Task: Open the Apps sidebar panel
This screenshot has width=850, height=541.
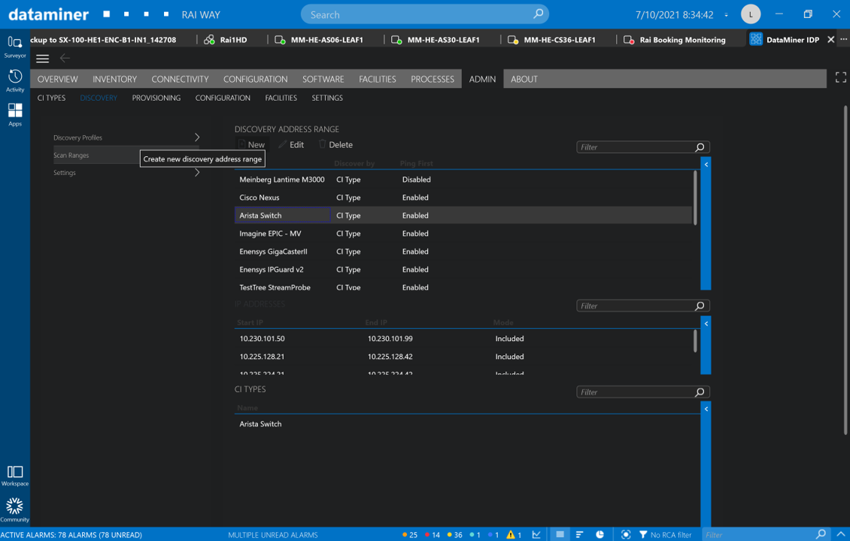Action: pyautogui.click(x=14, y=115)
